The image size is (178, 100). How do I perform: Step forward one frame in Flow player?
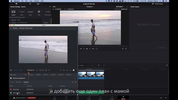point(46,70)
